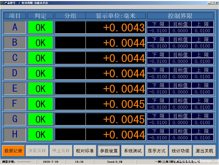The image size is (219, 165).
Task: Select item D channel button
Action: (x=15, y=73)
